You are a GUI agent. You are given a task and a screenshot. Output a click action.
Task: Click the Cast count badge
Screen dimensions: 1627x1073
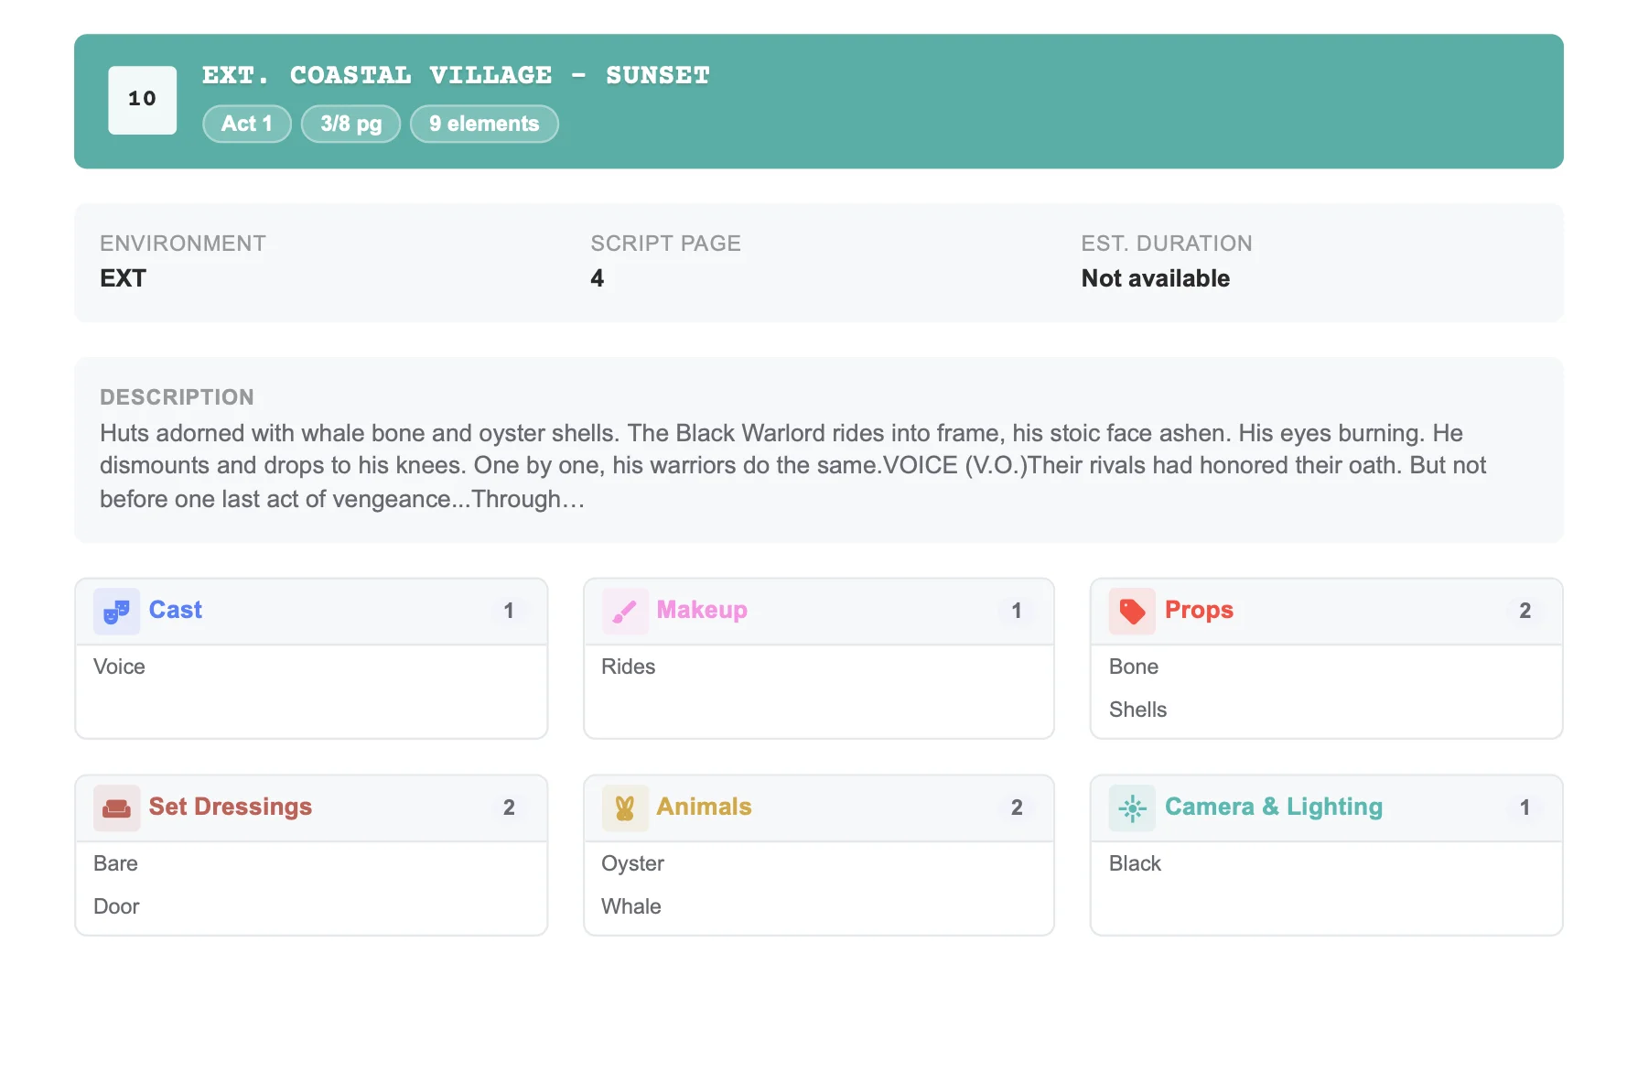click(509, 611)
